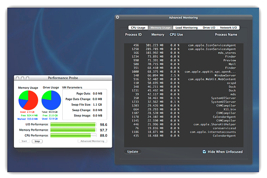The width and height of the screenshot is (267, 178).
Task: Open the Load Monitoring tab
Action: 186,28
